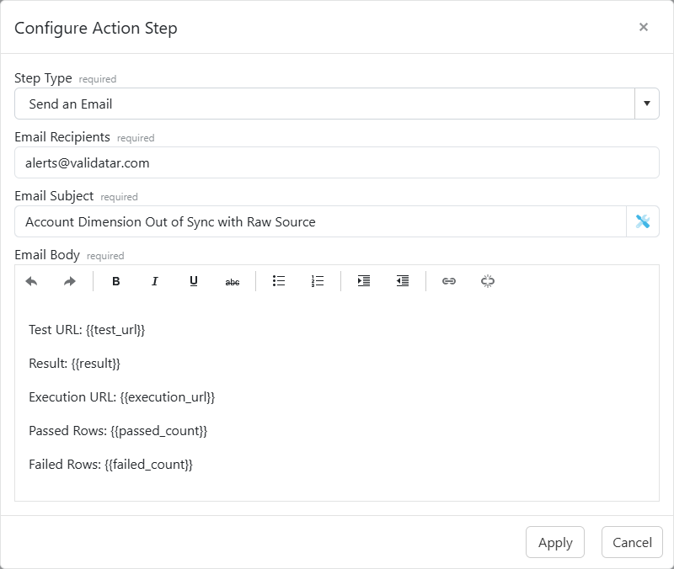Insert a numbered list in the email body
Viewport: 674px width, 569px height.
point(318,281)
